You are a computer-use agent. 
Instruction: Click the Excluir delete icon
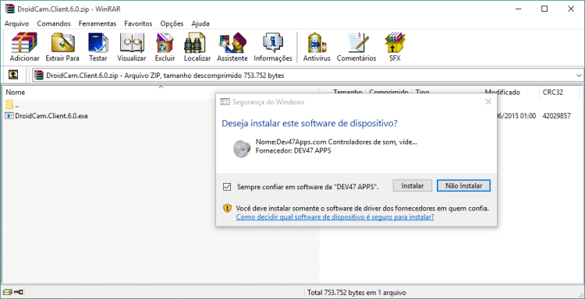(x=165, y=43)
